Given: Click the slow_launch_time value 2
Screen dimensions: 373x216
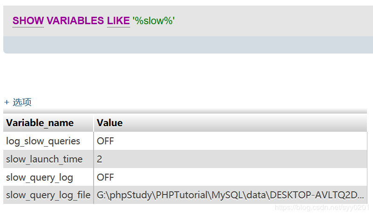Looking at the screenshot, I should tap(100, 159).
